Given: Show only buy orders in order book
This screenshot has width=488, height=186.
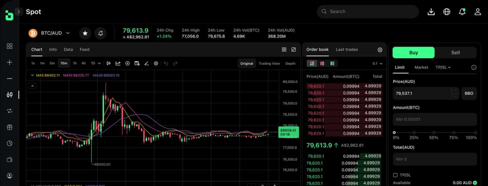Looking at the screenshot, I should pyautogui.click(x=333, y=64).
